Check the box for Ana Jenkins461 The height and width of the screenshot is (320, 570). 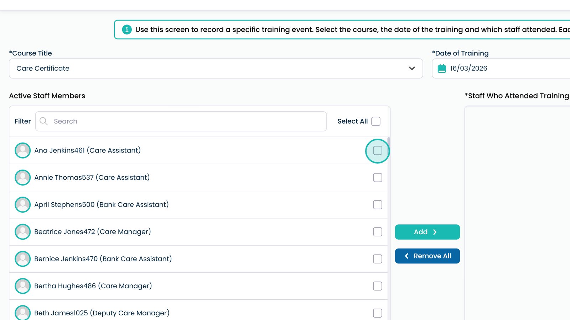[377, 150]
